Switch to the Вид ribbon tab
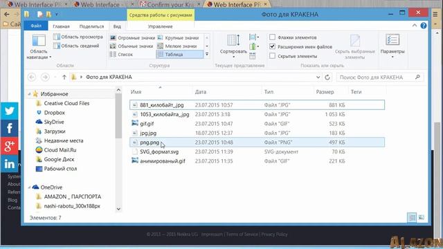 (x=117, y=26)
